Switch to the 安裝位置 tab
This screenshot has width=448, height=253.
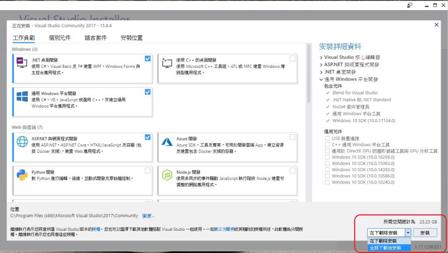coord(132,38)
